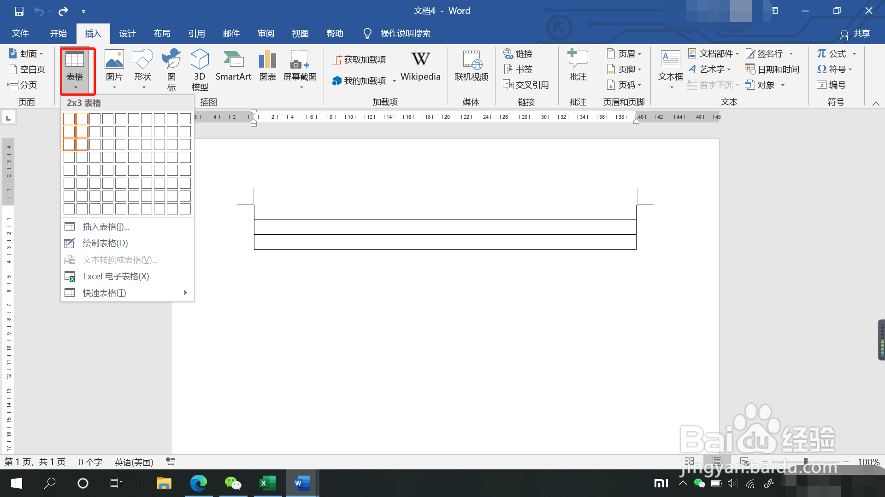This screenshot has width=885, height=497.
Task: Click the 100% zoom level
Action: pos(868,462)
